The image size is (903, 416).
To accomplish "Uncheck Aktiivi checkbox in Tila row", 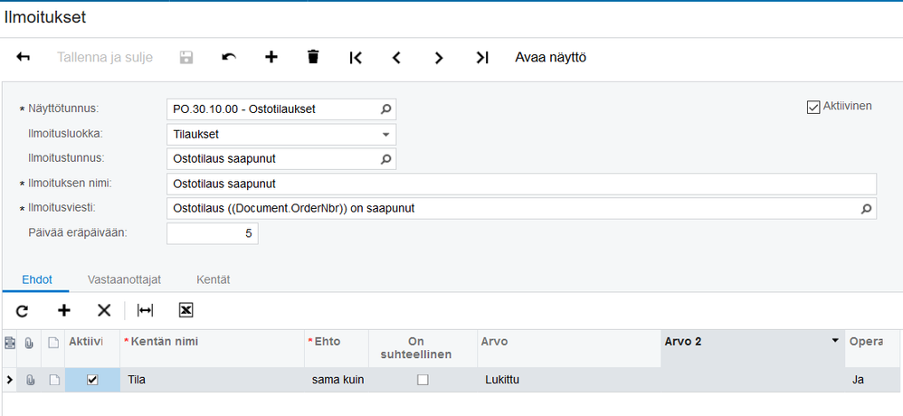I will coord(92,380).
